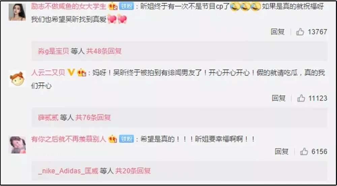The width and height of the screenshot is (337, 186).
Task: Click 铁粉 badge on third comment
Action: 127,139
